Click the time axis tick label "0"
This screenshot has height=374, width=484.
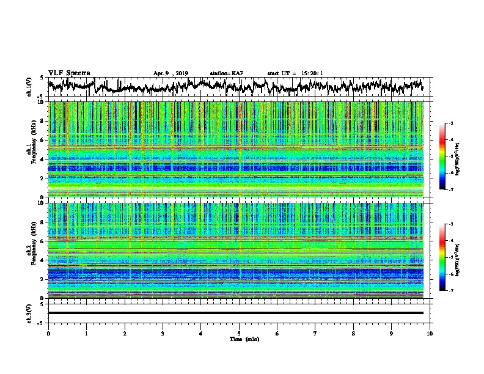[48, 334]
